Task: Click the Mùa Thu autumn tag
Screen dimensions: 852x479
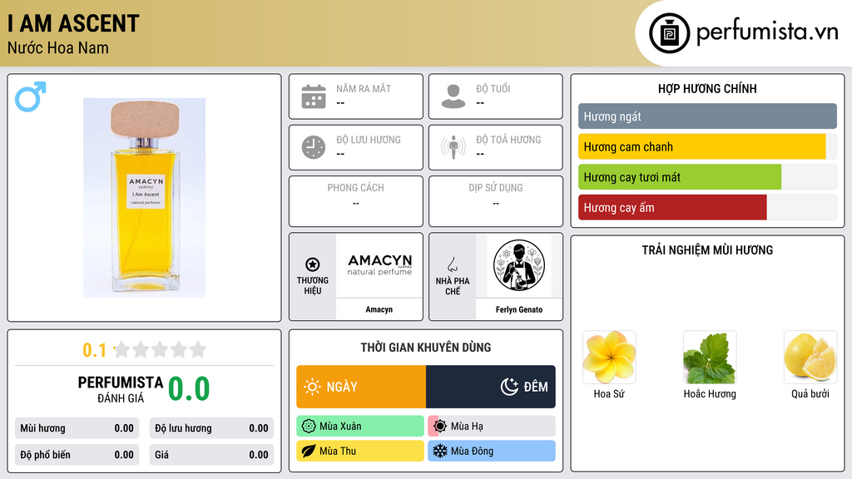Action: pyautogui.click(x=360, y=451)
